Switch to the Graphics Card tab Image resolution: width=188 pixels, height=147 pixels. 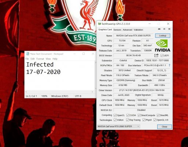tap(105, 30)
